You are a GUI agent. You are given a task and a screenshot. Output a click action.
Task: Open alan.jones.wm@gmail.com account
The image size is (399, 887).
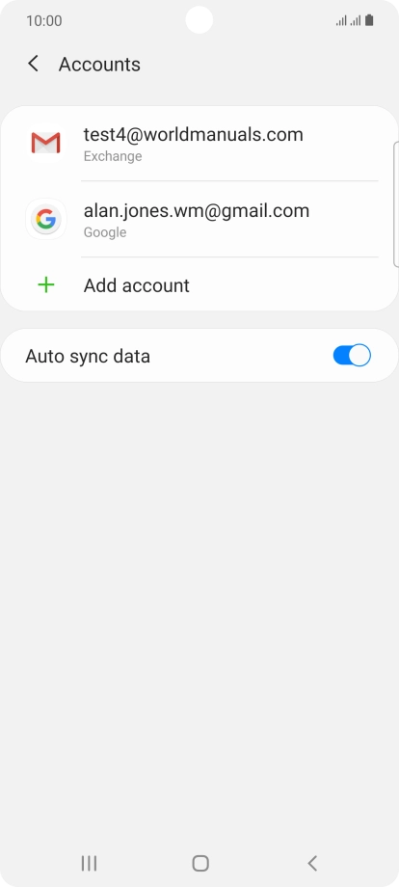200,220
